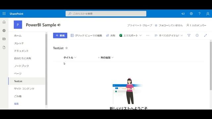Click the PowerBI Sample site logo tile
The width and height of the screenshot is (212, 119).
(18, 25)
